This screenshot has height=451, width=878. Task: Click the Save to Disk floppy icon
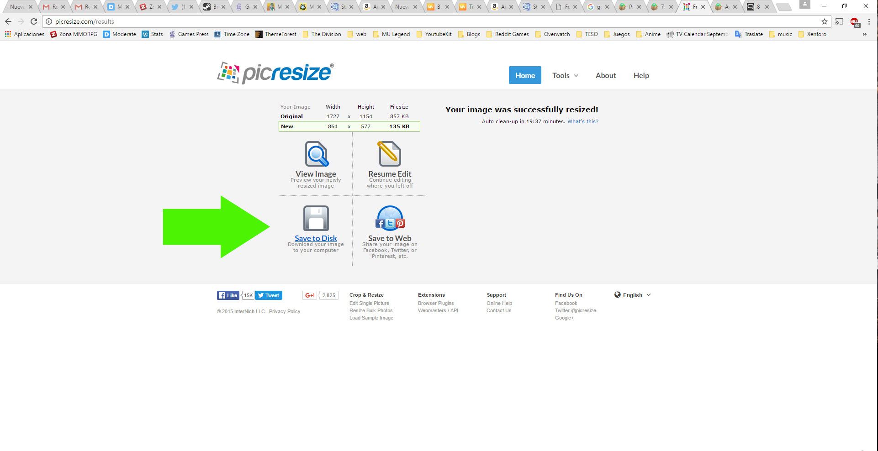pyautogui.click(x=316, y=218)
